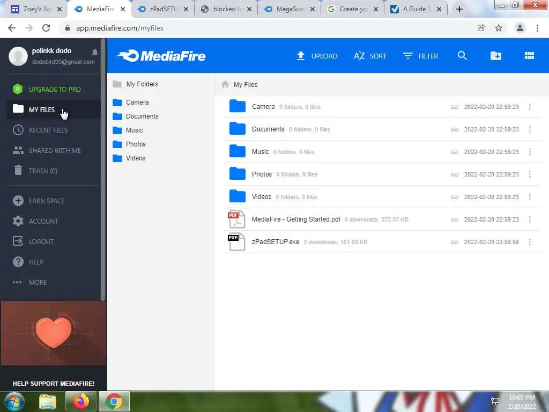The width and height of the screenshot is (549, 412).
Task: Open the Photos folder icon in file list
Action: (x=238, y=174)
